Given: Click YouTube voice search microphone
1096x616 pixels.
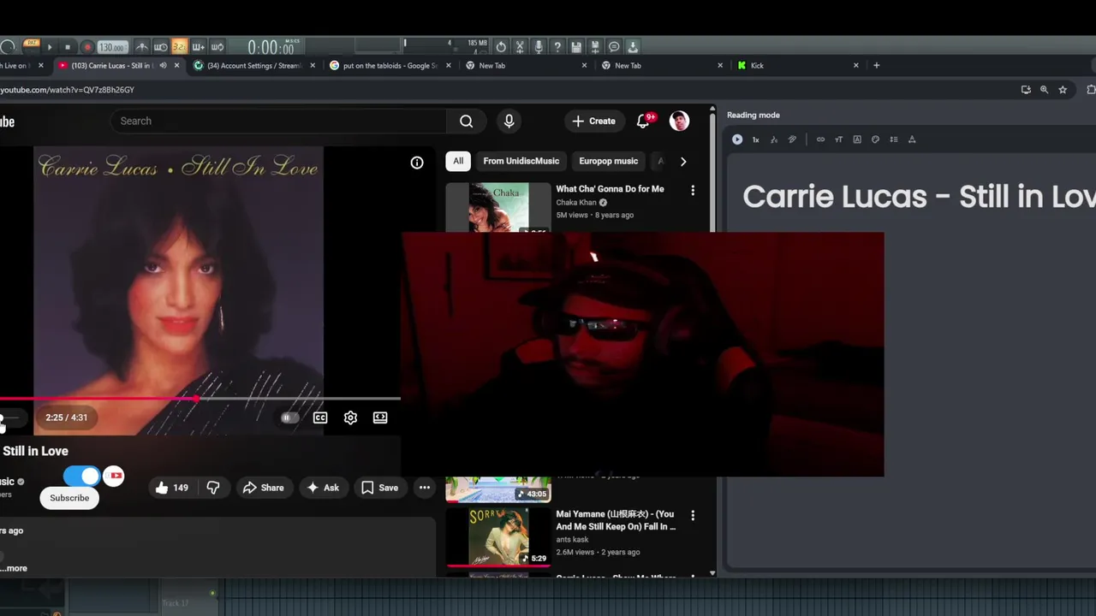Looking at the screenshot, I should point(509,121).
